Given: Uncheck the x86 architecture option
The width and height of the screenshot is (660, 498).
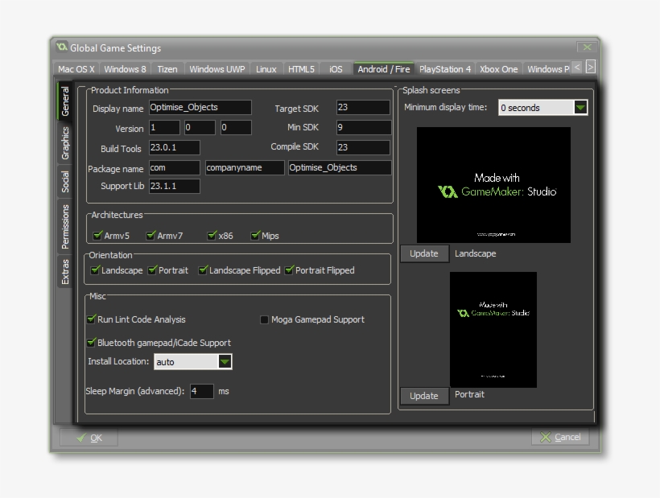Looking at the screenshot, I should pos(212,236).
